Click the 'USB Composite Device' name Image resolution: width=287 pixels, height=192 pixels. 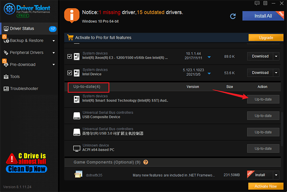tap(101, 117)
